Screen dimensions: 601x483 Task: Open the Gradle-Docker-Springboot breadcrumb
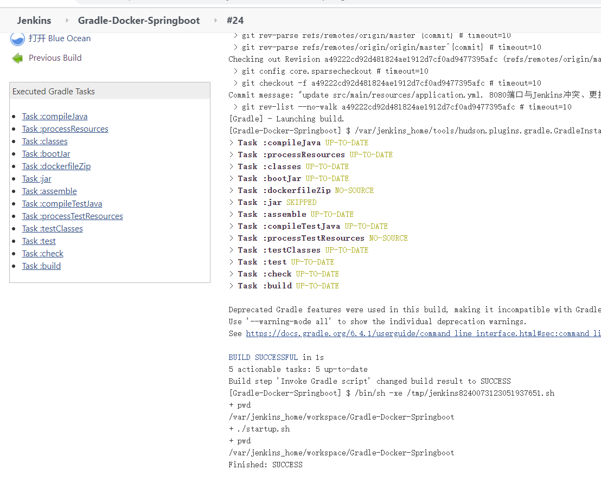pos(139,20)
